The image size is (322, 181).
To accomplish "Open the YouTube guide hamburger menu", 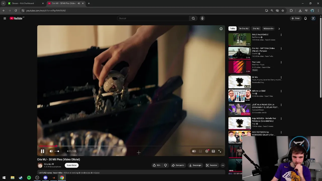I will coord(5,18).
